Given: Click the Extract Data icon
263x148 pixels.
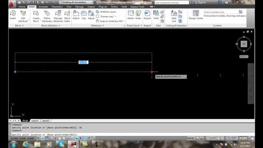Looking at the screenshot, I should (180, 21).
